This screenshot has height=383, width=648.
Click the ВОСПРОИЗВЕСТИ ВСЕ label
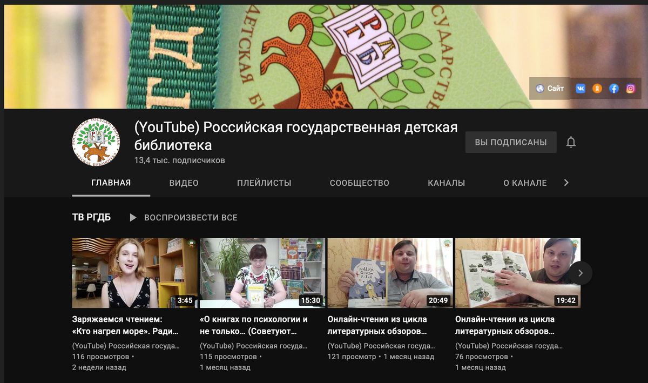pos(191,218)
